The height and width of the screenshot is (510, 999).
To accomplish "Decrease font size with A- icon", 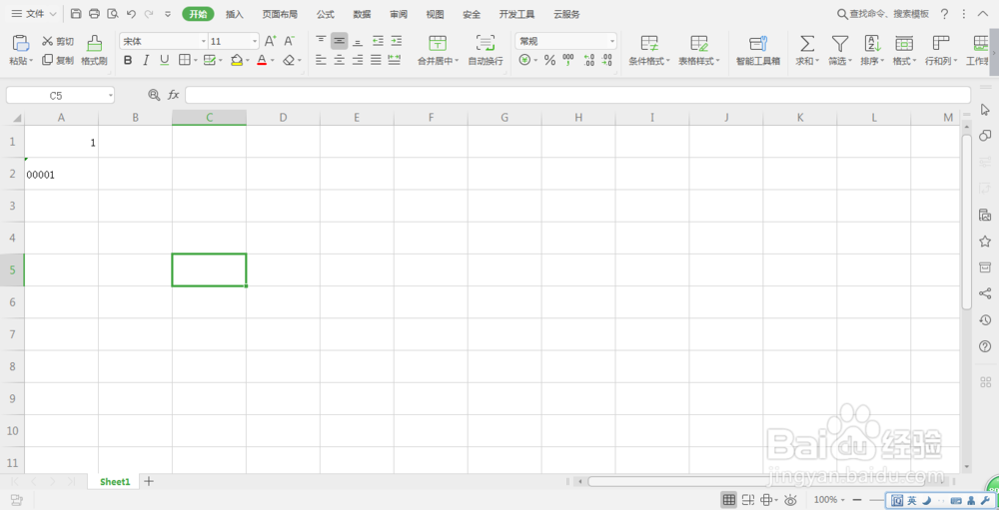I will tap(290, 41).
